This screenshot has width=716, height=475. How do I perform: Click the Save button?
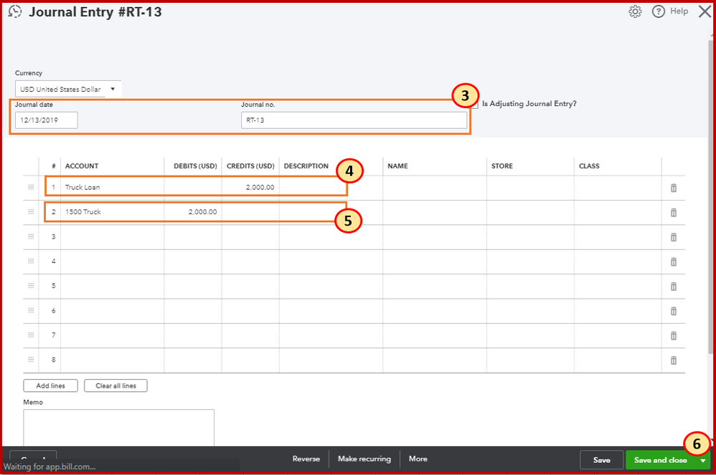point(601,460)
